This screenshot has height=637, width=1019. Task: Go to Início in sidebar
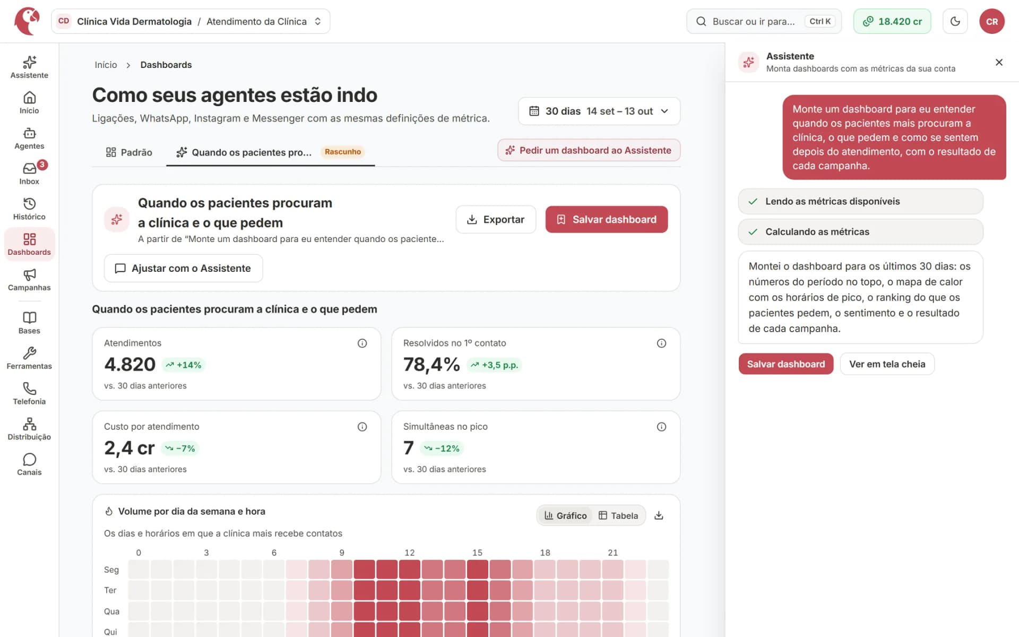tap(29, 102)
